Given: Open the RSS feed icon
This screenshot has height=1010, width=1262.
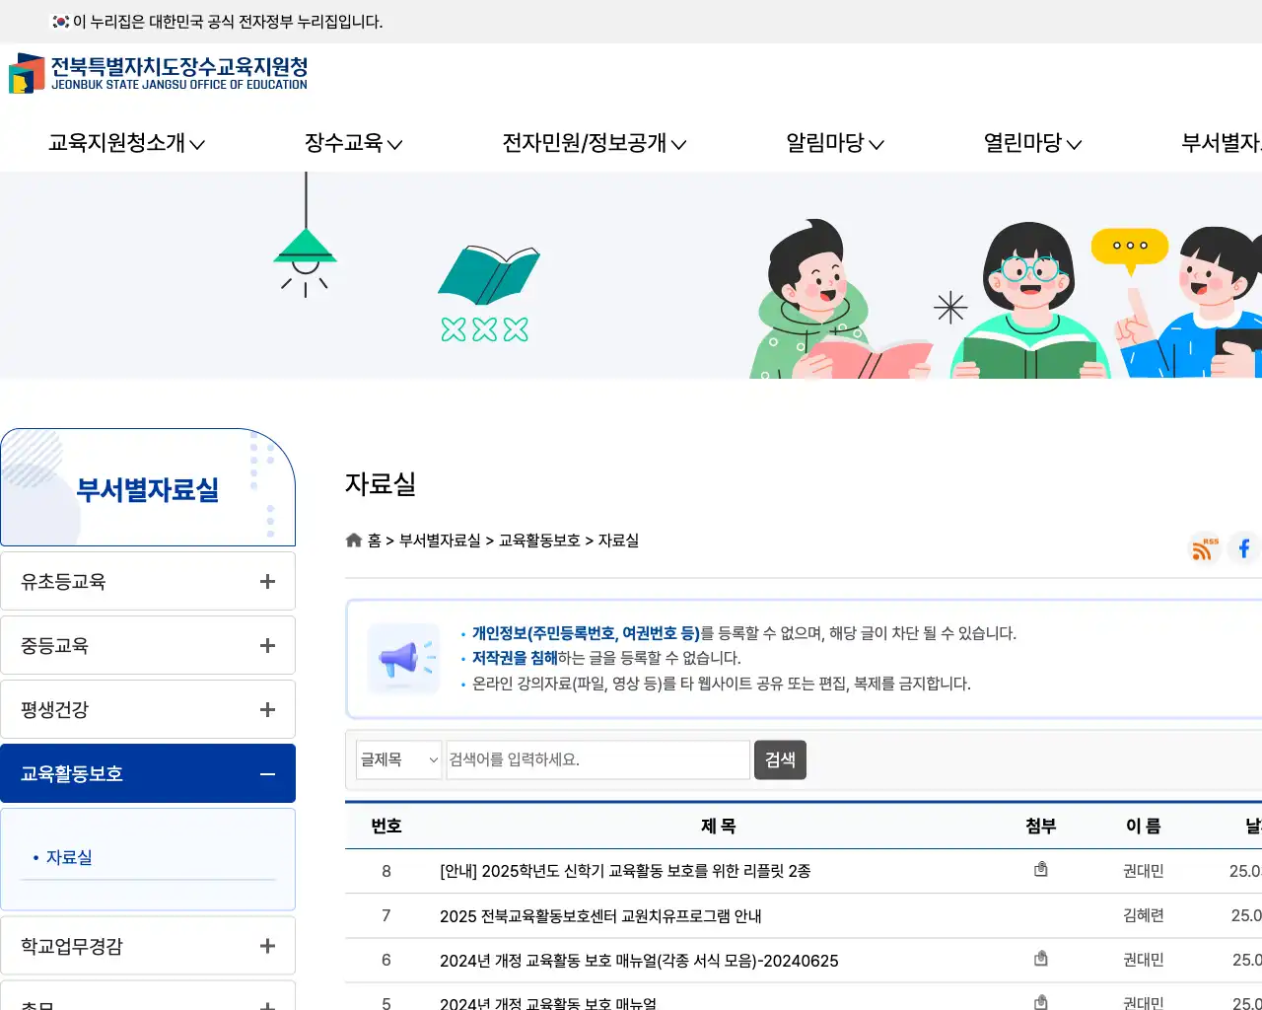Looking at the screenshot, I should click(x=1204, y=547).
